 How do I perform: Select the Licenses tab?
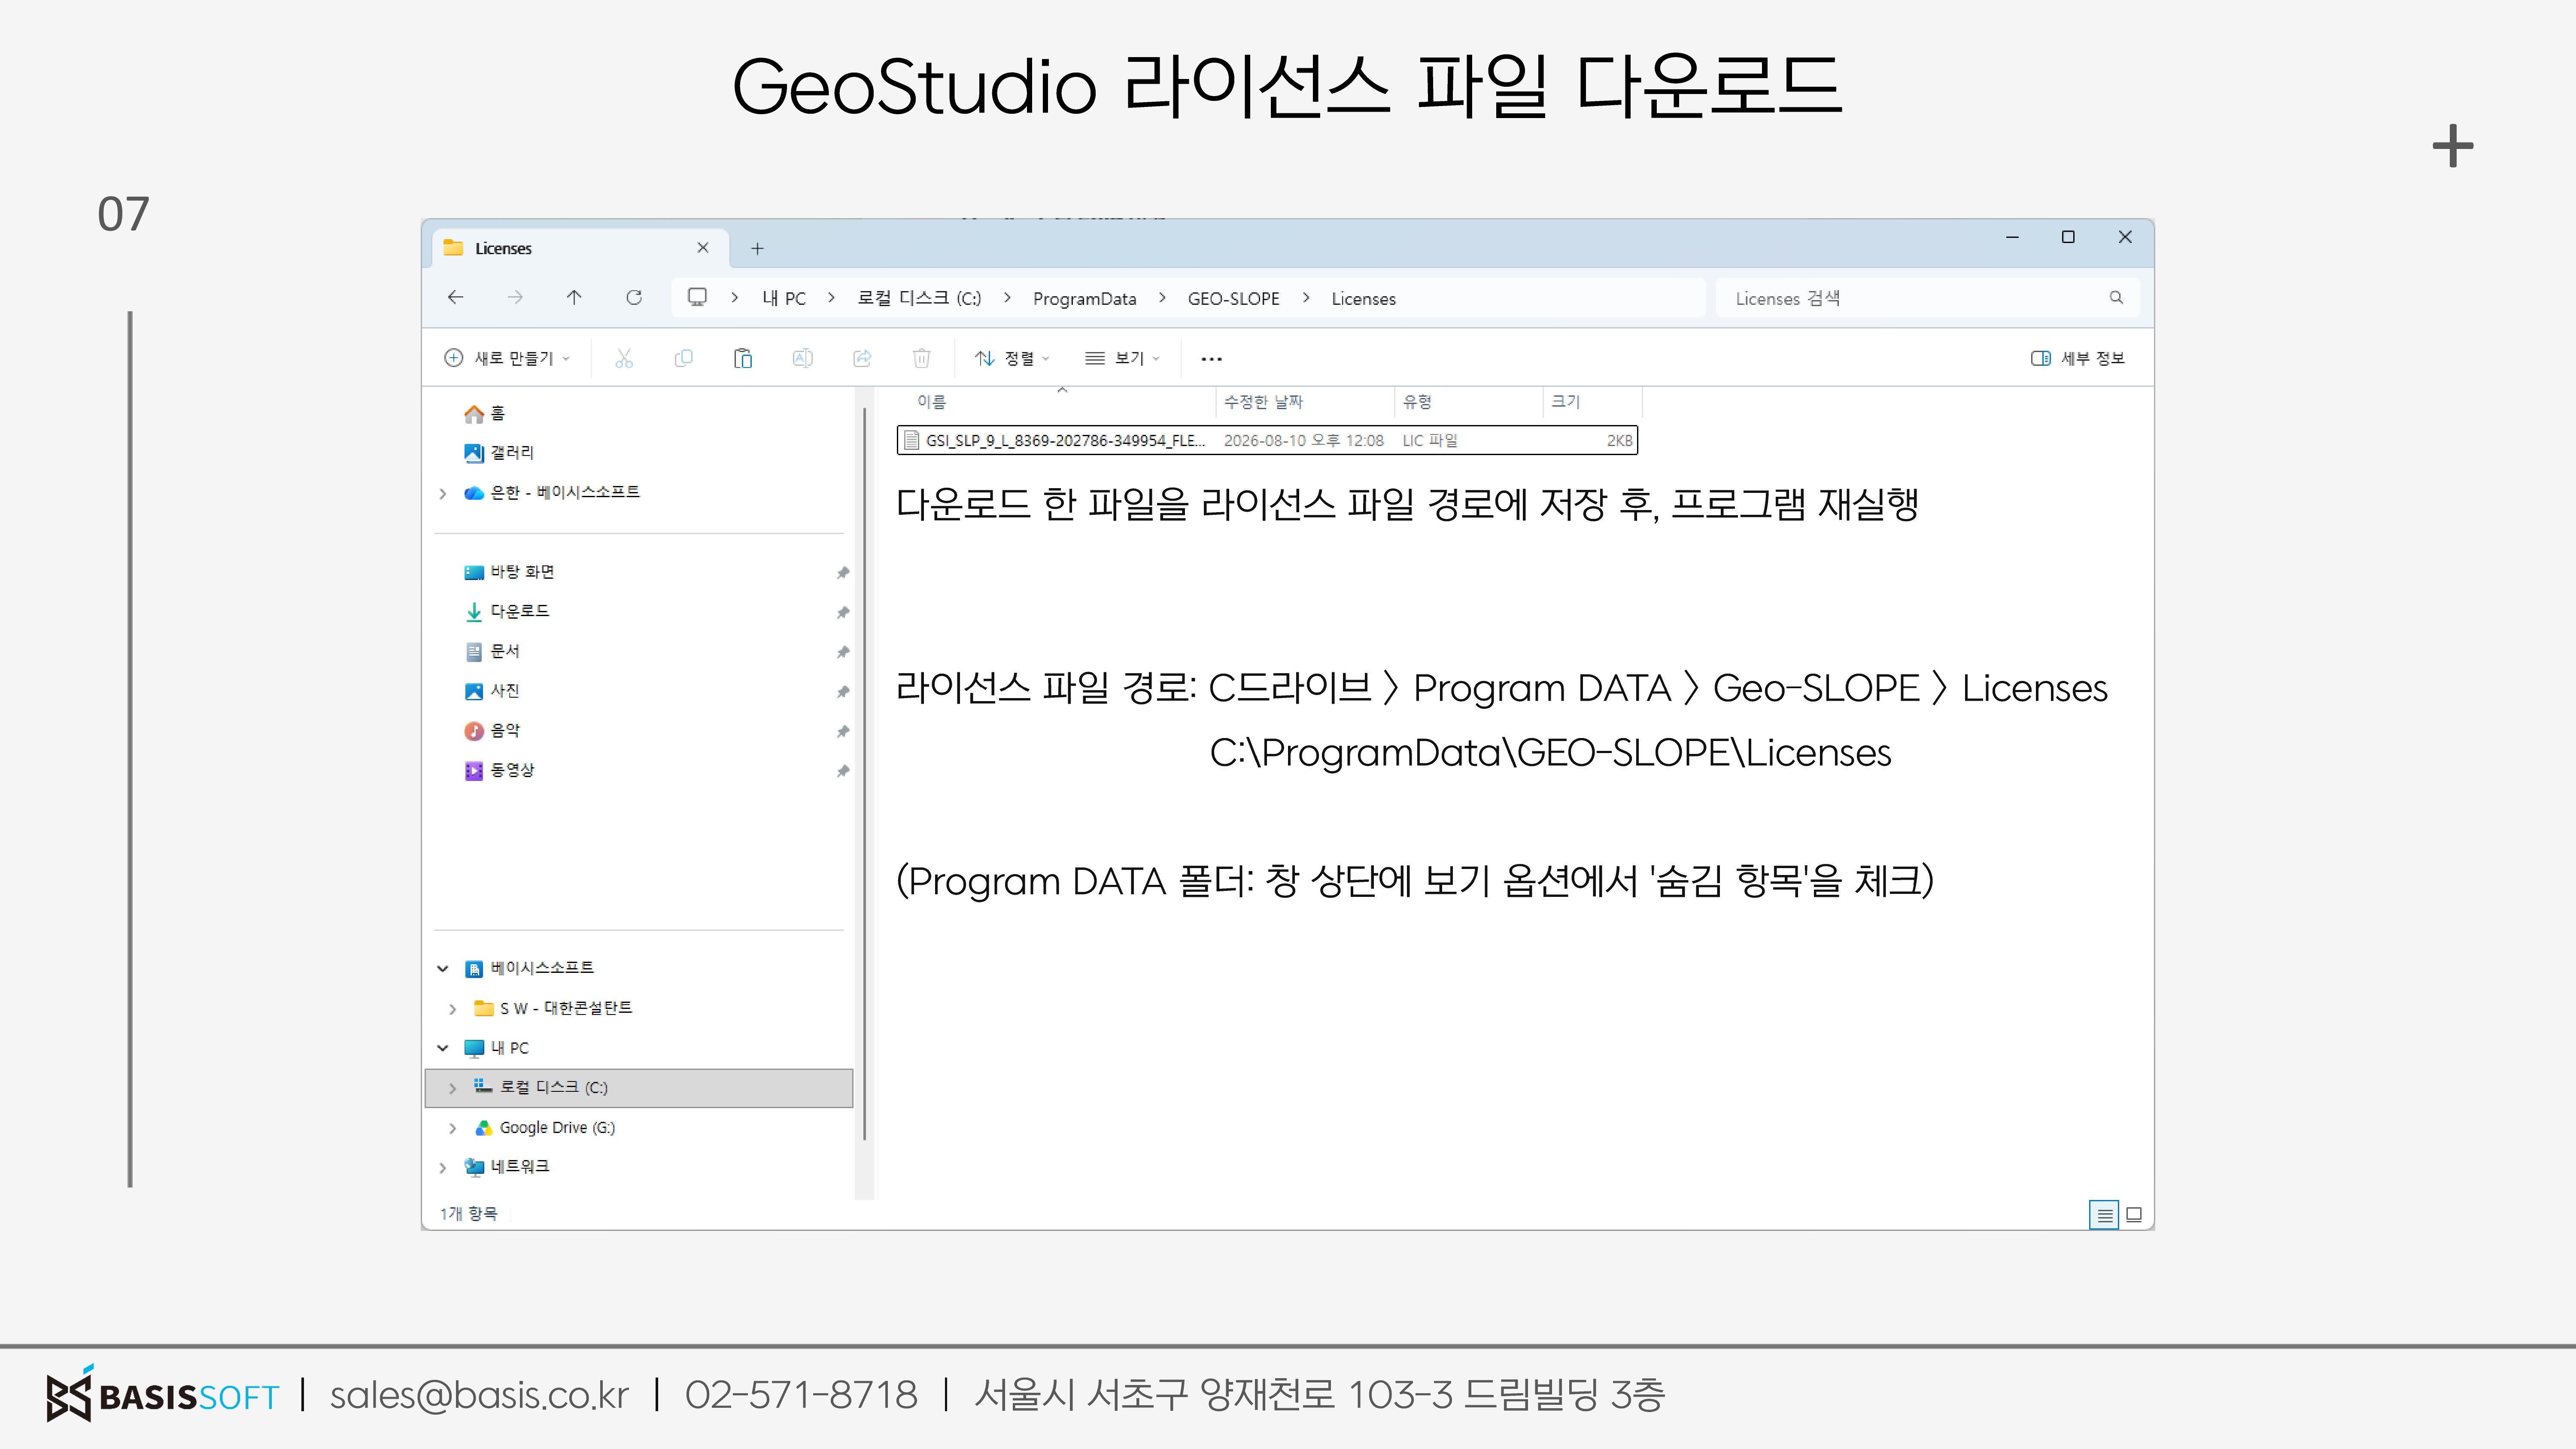(x=580, y=248)
